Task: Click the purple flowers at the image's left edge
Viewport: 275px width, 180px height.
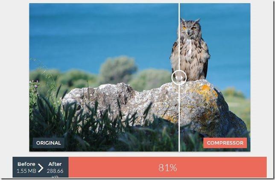Action: (x=34, y=84)
